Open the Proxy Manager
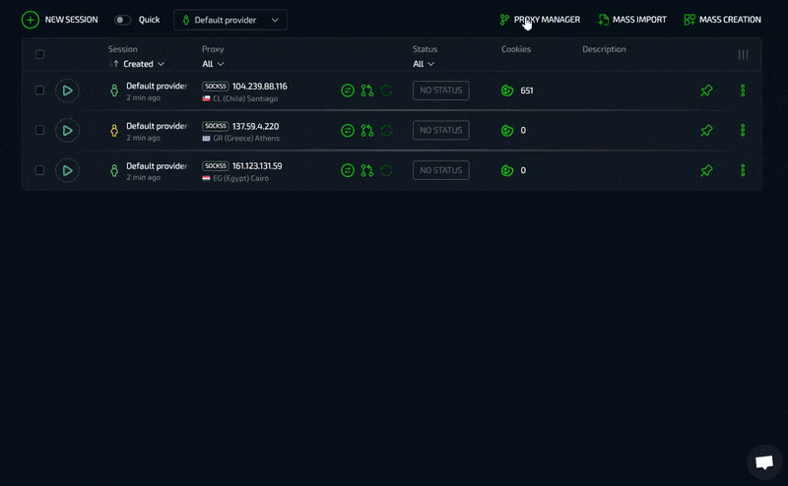This screenshot has width=788, height=486. [x=540, y=20]
